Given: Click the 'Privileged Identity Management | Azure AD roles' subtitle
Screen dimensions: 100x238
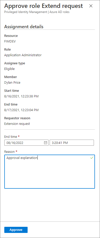Looking at the screenshot, I should point(37,12).
